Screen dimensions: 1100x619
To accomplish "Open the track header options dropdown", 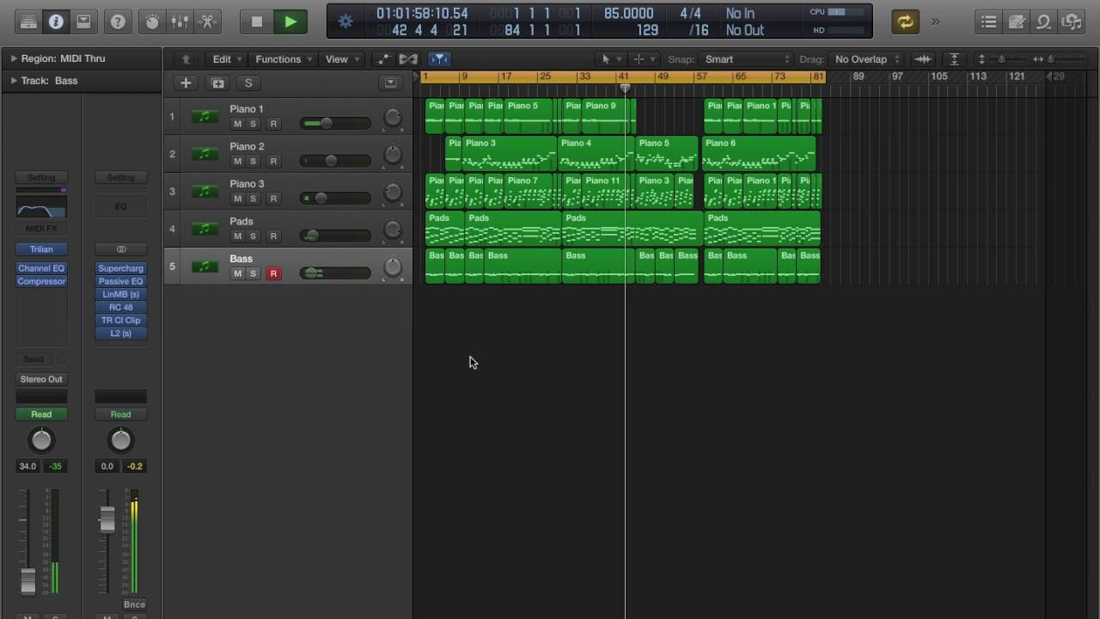I will point(390,83).
